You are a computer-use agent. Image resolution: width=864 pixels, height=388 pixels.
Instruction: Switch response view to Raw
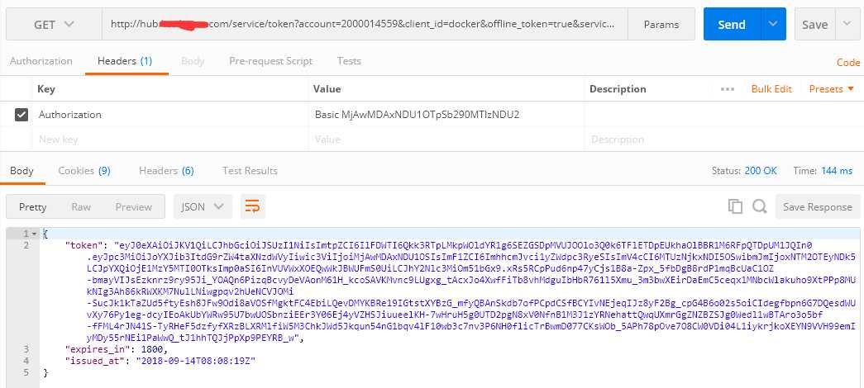[x=81, y=206]
